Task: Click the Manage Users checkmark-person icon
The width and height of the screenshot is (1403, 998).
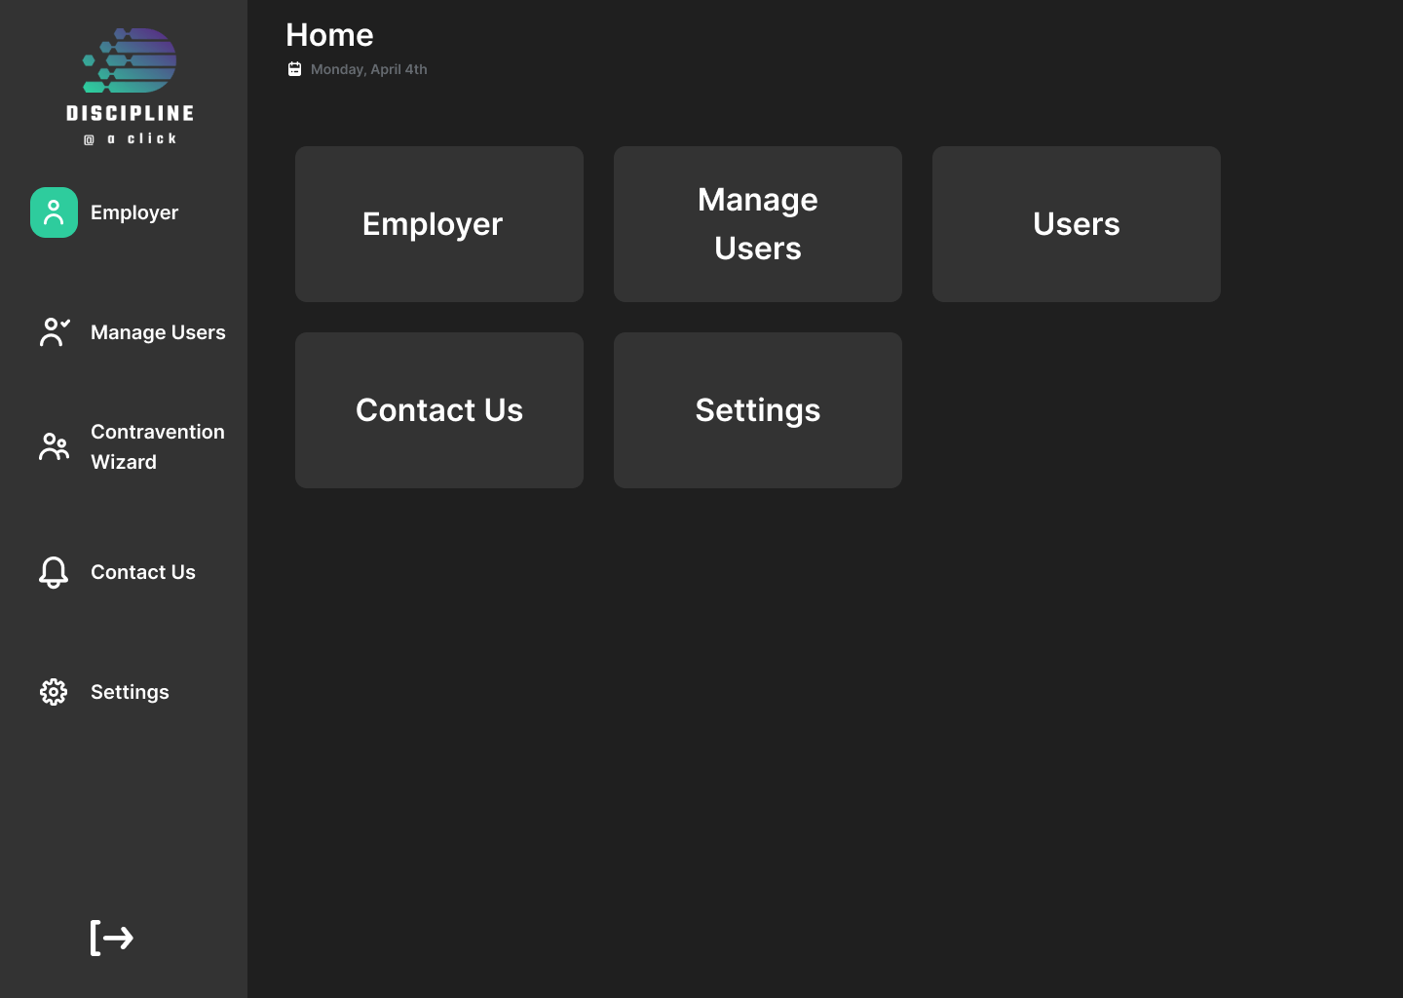Action: tap(55, 332)
